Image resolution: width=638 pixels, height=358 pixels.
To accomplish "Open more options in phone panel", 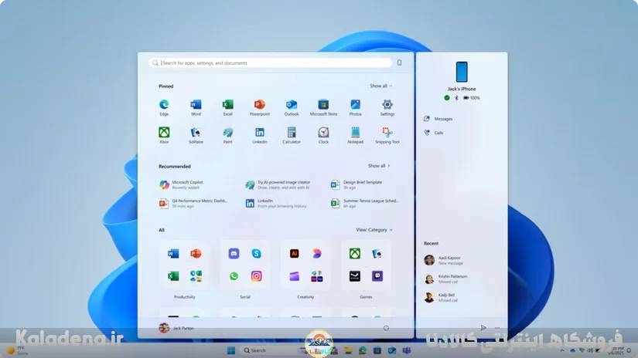I will pyautogui.click(x=497, y=328).
